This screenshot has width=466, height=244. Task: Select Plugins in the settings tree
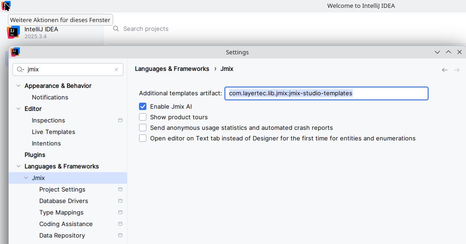(35, 155)
